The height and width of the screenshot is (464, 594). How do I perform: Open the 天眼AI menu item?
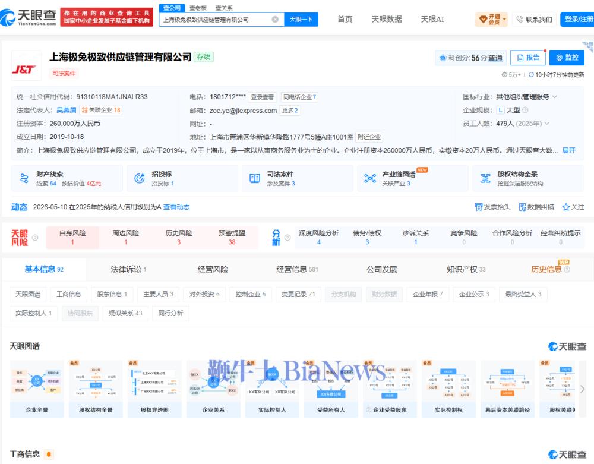point(432,20)
